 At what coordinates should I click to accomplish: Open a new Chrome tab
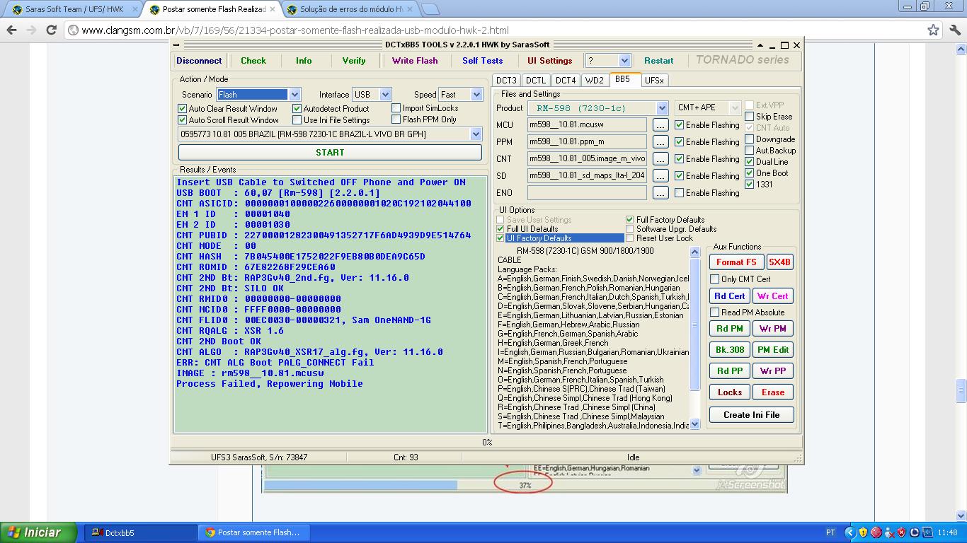430,9
